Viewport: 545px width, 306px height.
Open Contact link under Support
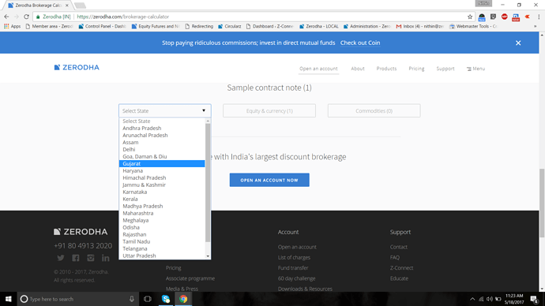click(x=399, y=247)
